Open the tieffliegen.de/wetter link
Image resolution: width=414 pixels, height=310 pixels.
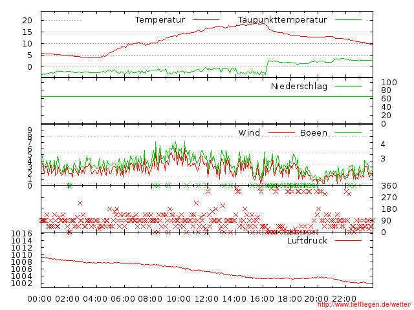point(364,304)
